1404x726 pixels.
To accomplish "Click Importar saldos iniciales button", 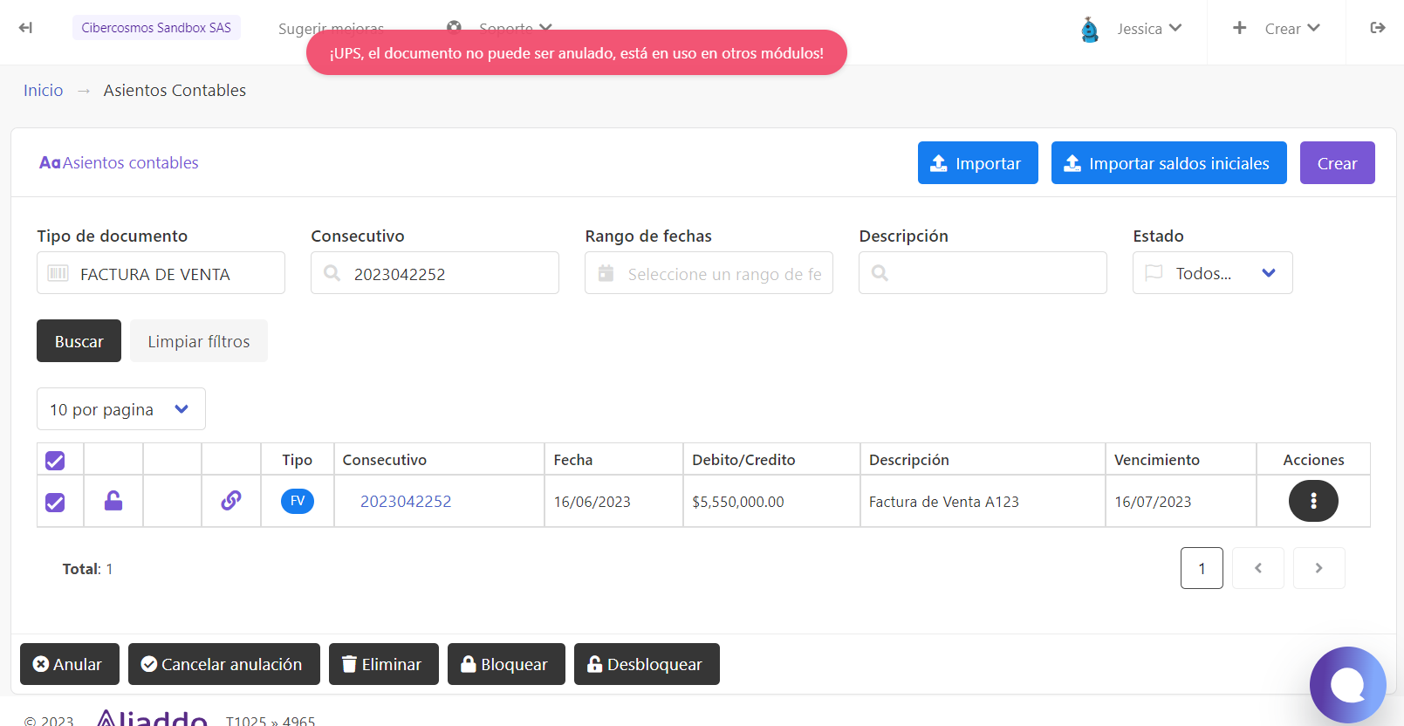I will tap(1168, 163).
